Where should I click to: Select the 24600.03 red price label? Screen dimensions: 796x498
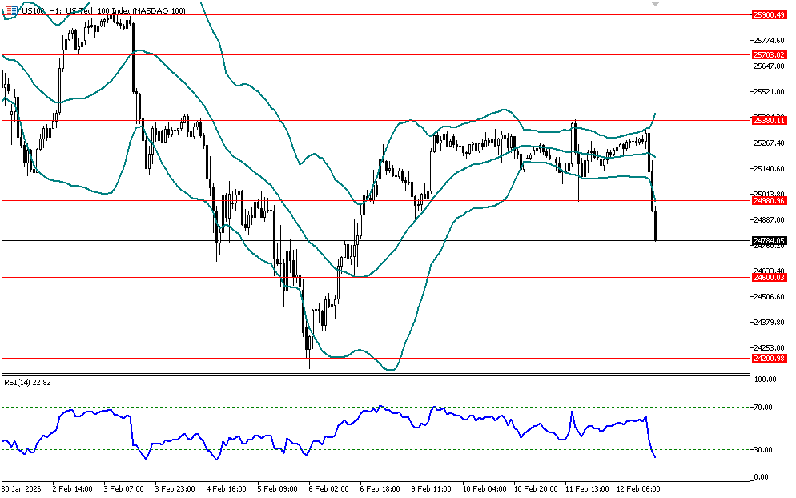point(768,277)
